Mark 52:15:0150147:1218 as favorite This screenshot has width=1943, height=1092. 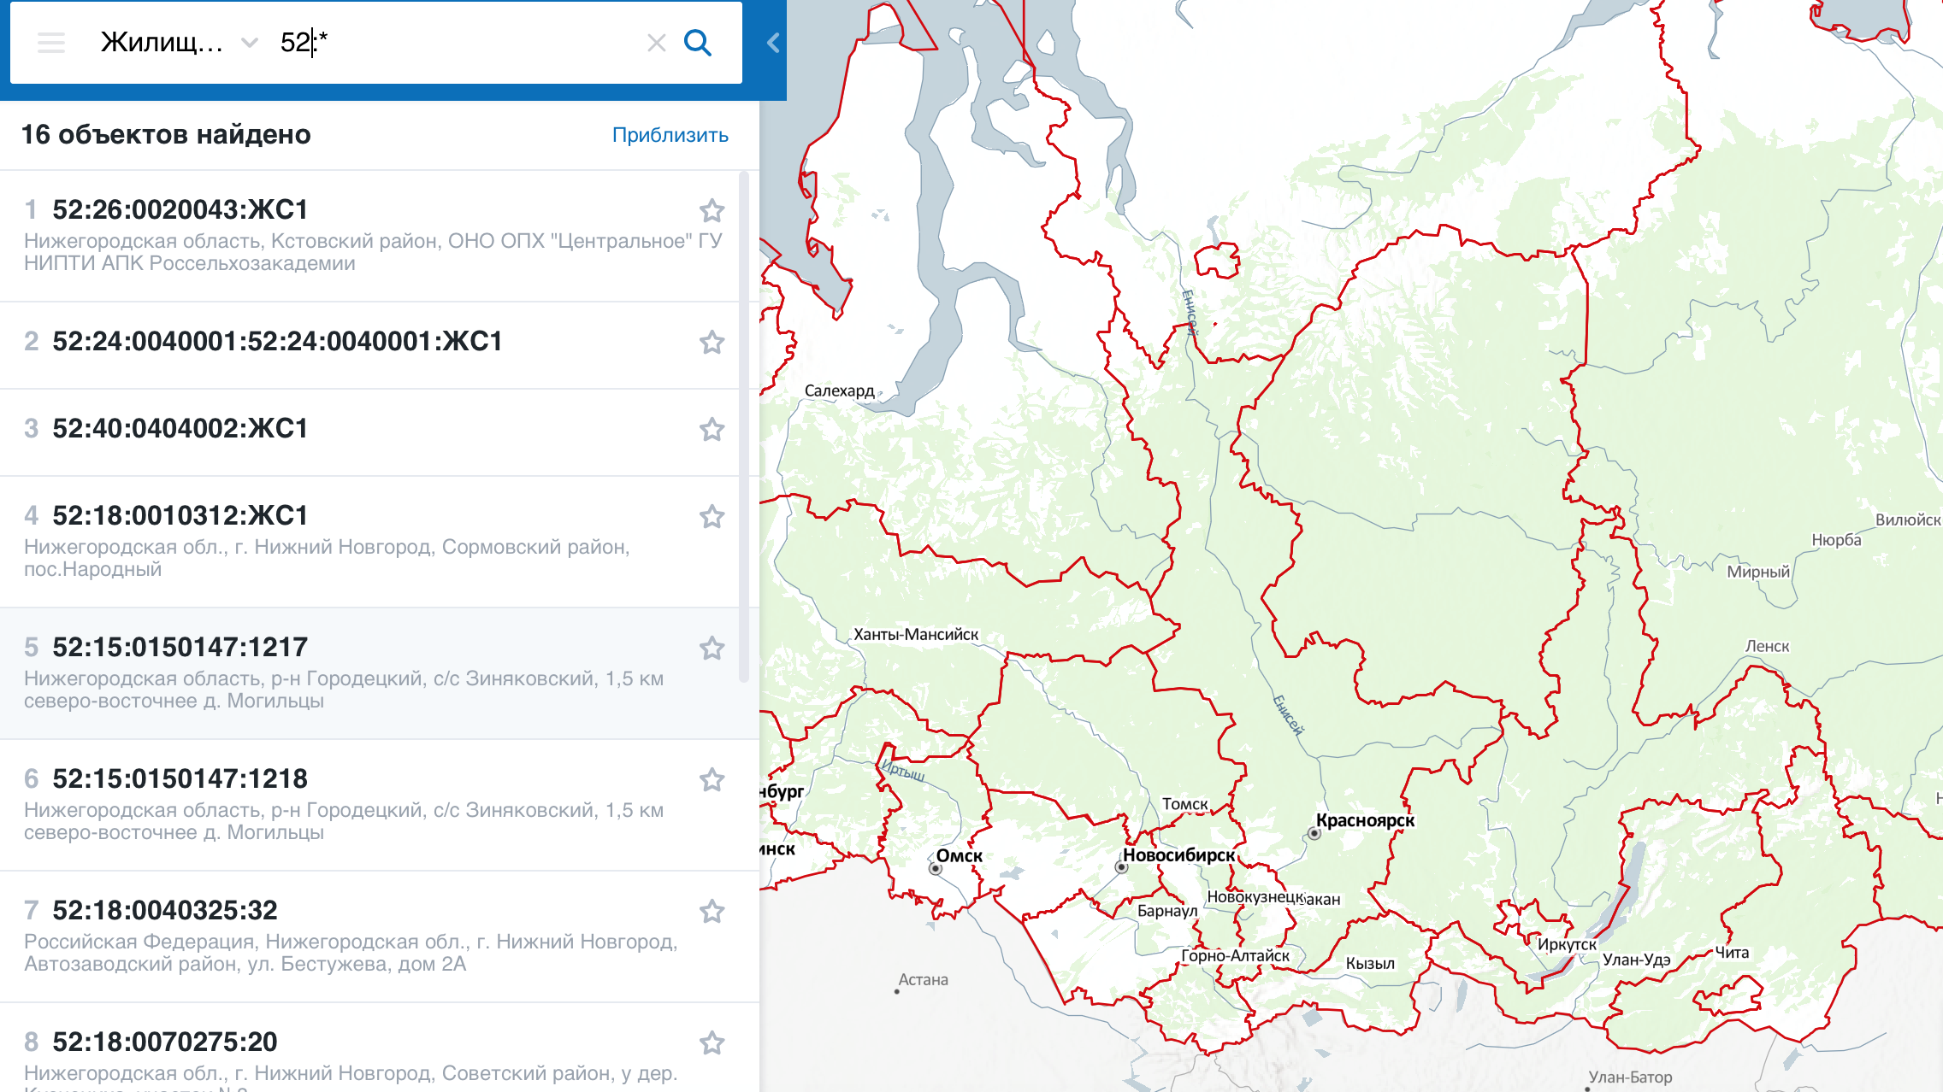pyautogui.click(x=712, y=780)
